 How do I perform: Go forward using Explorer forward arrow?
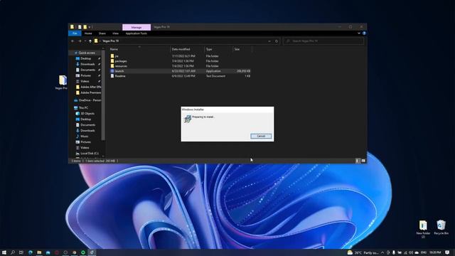point(80,41)
